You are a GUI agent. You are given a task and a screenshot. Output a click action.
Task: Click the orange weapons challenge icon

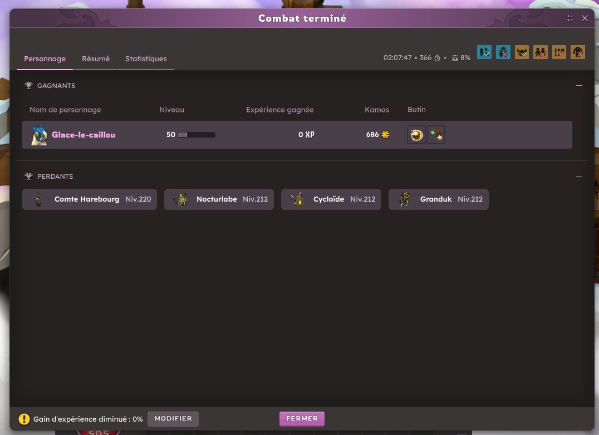tap(559, 52)
